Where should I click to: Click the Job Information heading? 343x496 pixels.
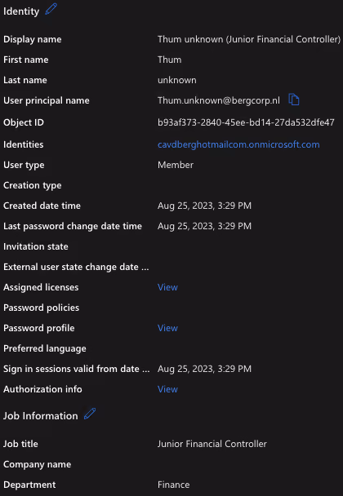pyautogui.click(x=41, y=416)
